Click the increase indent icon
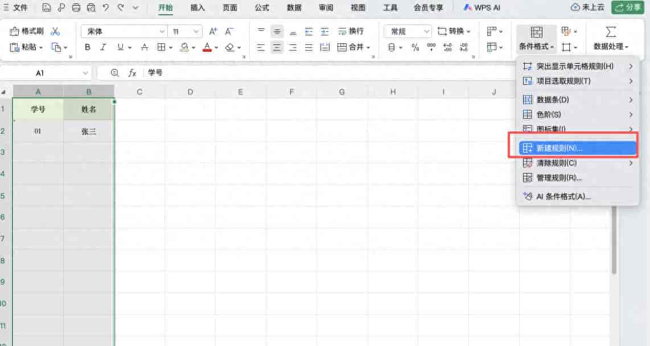 [325, 31]
